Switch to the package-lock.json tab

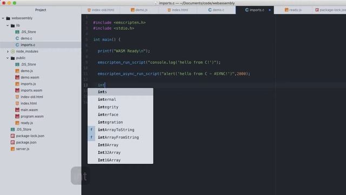pyautogui.click(x=330, y=10)
